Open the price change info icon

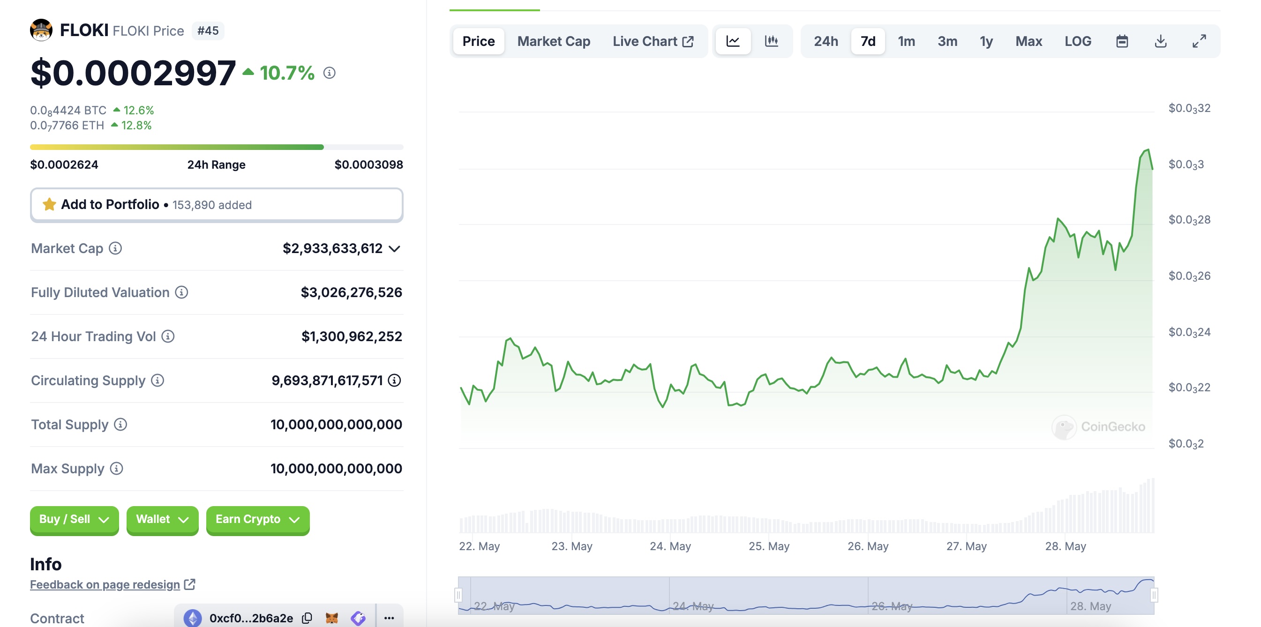click(x=330, y=74)
